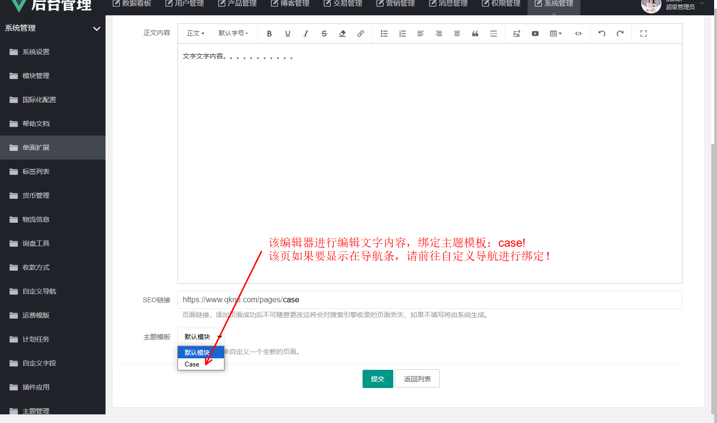The image size is (717, 423).
Task: Click the 提交 submit button
Action: point(377,379)
